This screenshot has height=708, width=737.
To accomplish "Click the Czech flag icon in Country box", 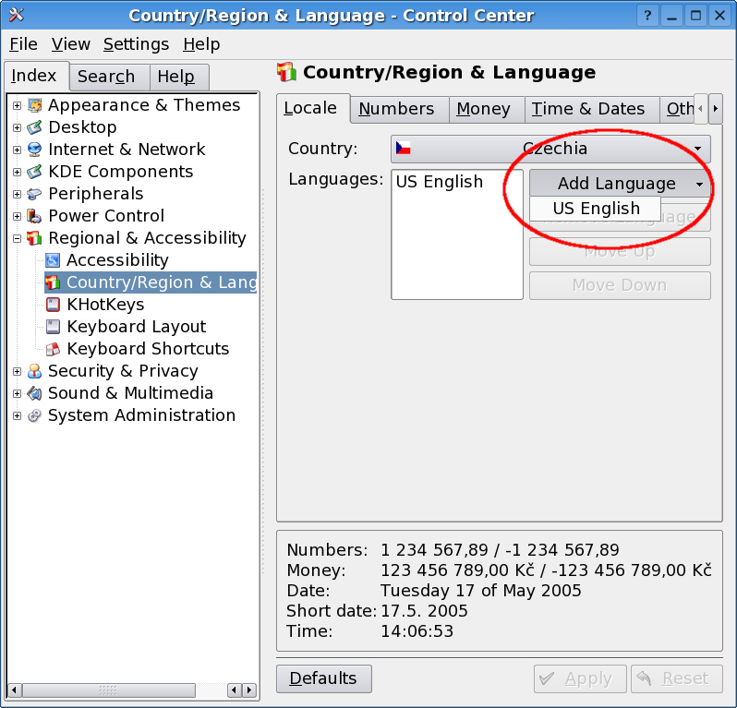I will (x=403, y=149).
